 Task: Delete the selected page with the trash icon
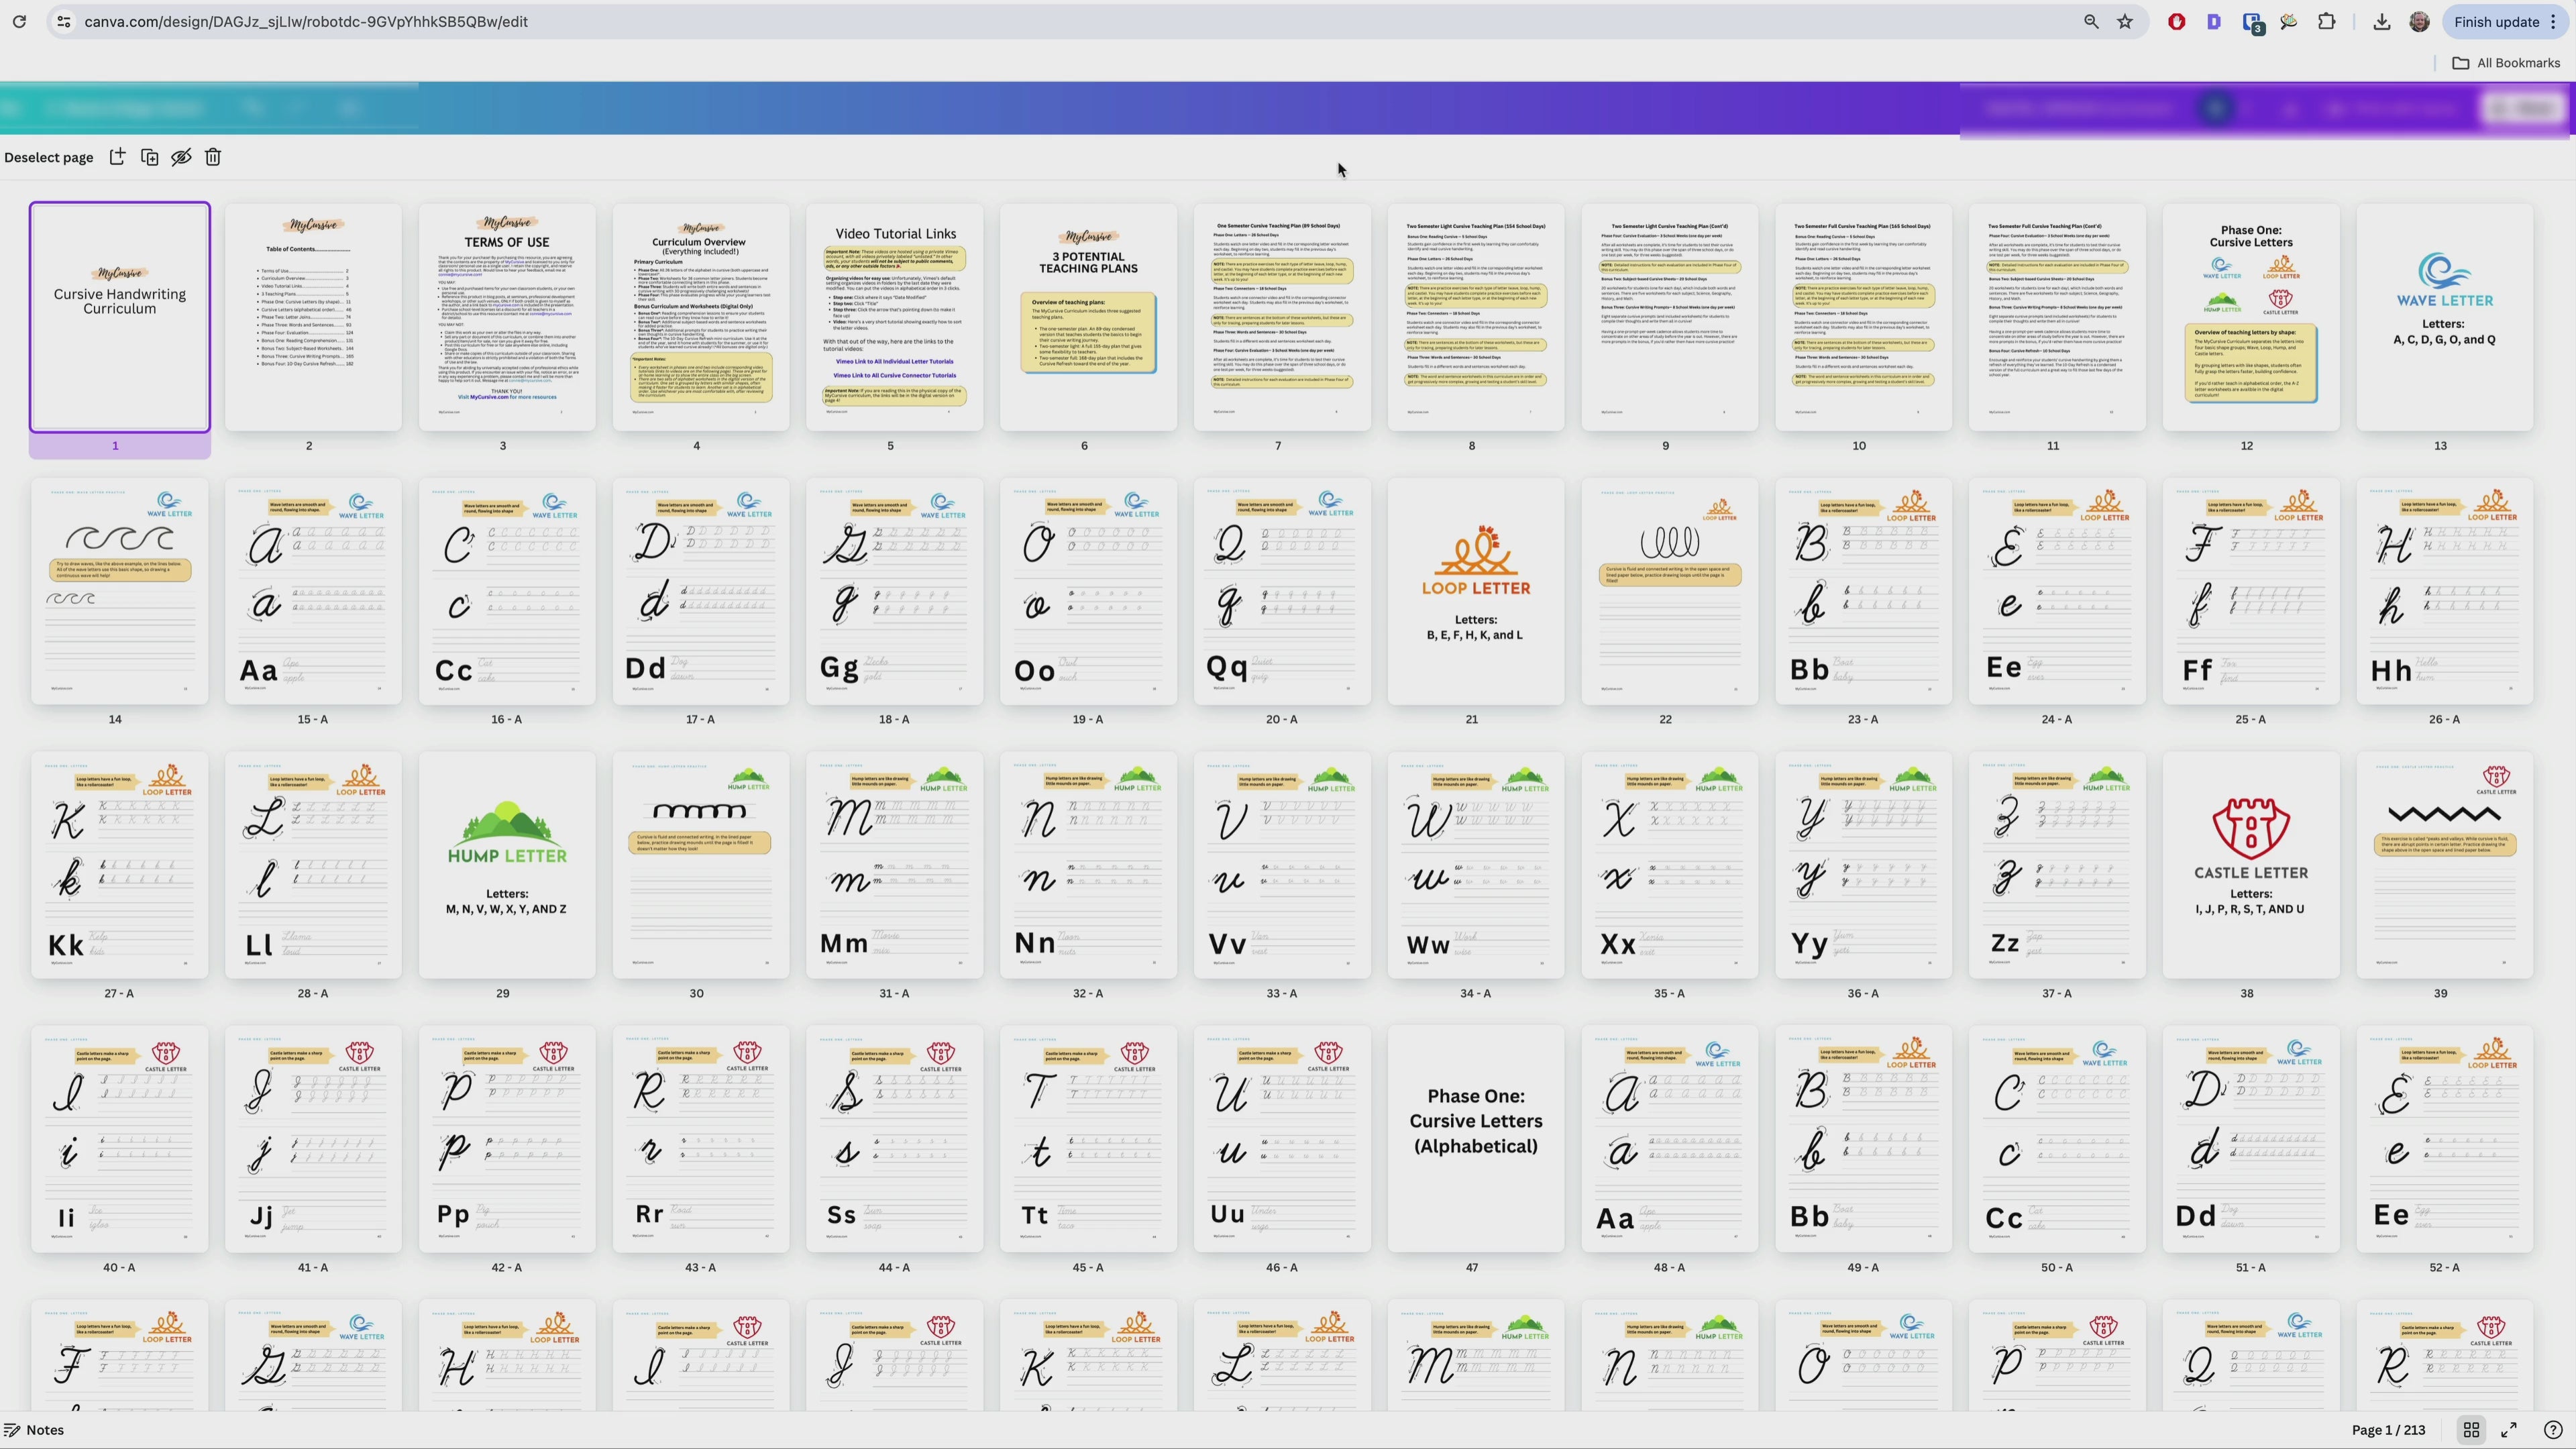click(213, 157)
